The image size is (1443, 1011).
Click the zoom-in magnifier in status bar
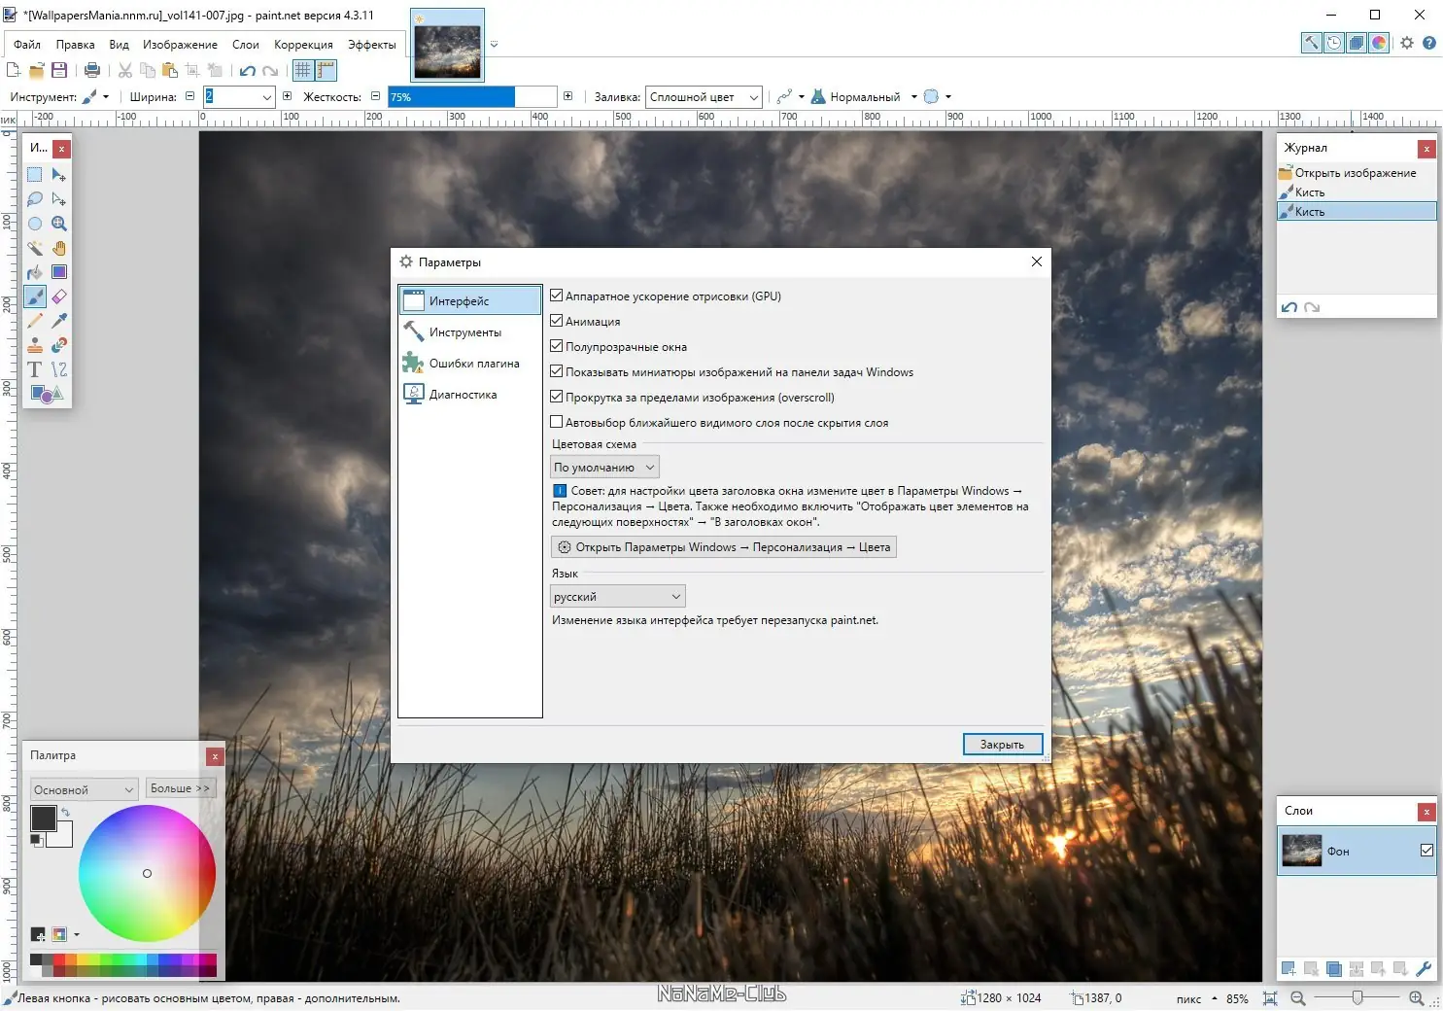(1417, 998)
